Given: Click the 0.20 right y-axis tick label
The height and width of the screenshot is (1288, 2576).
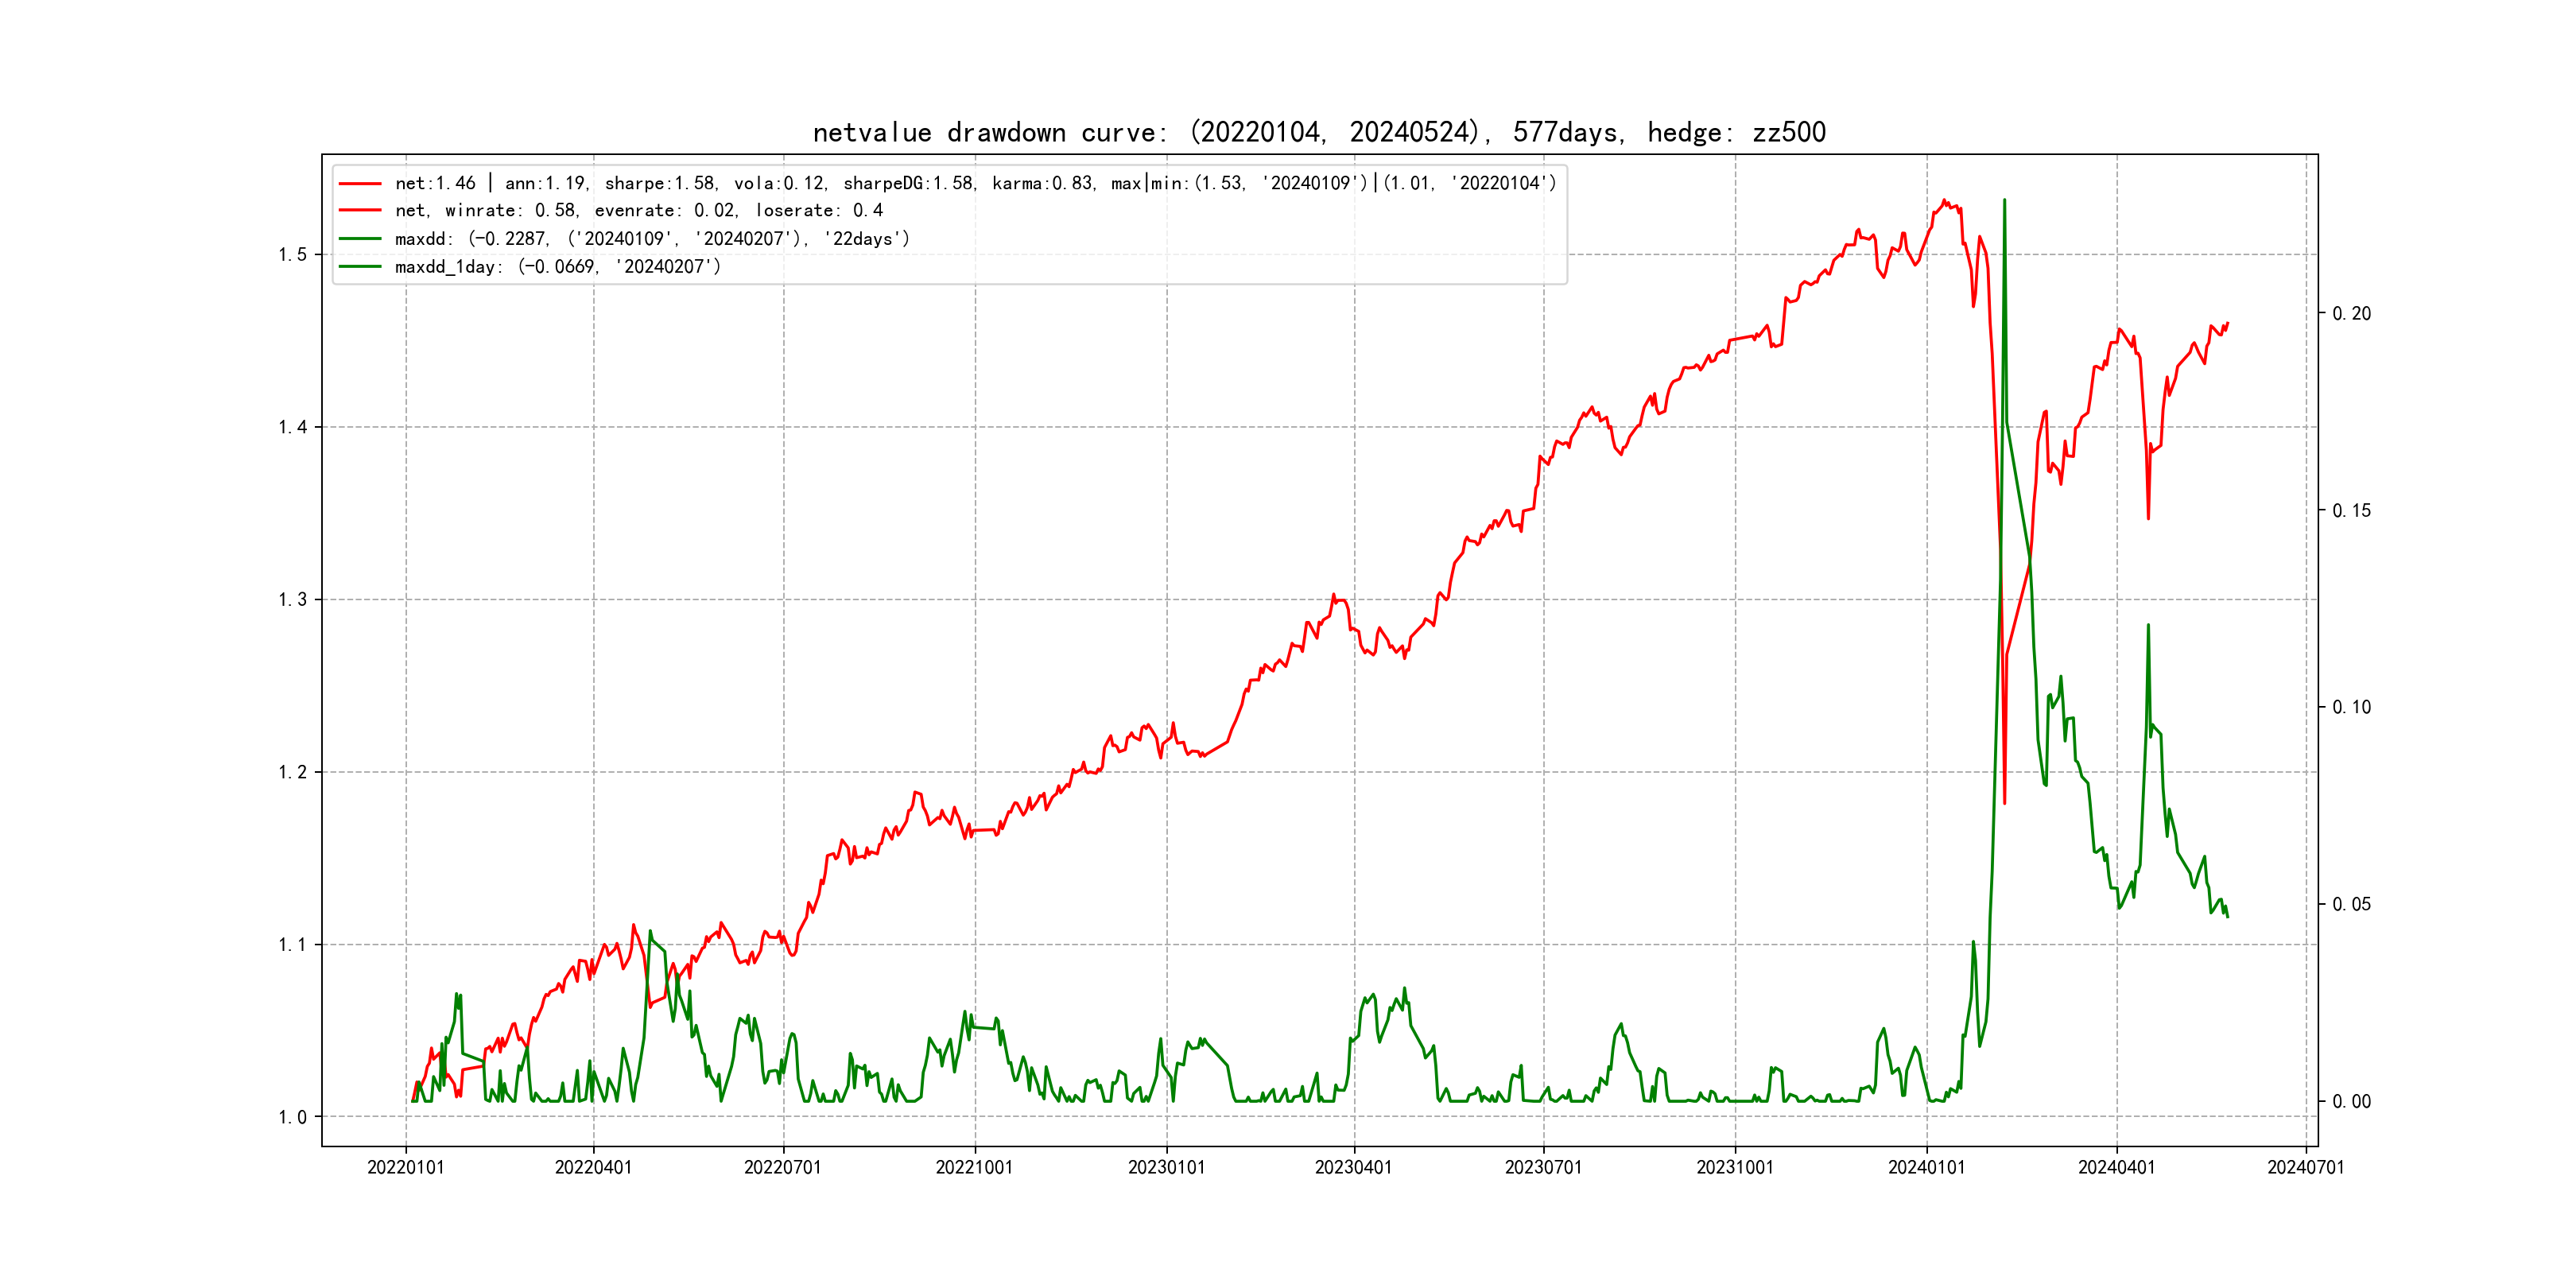Looking at the screenshot, I should (2351, 314).
